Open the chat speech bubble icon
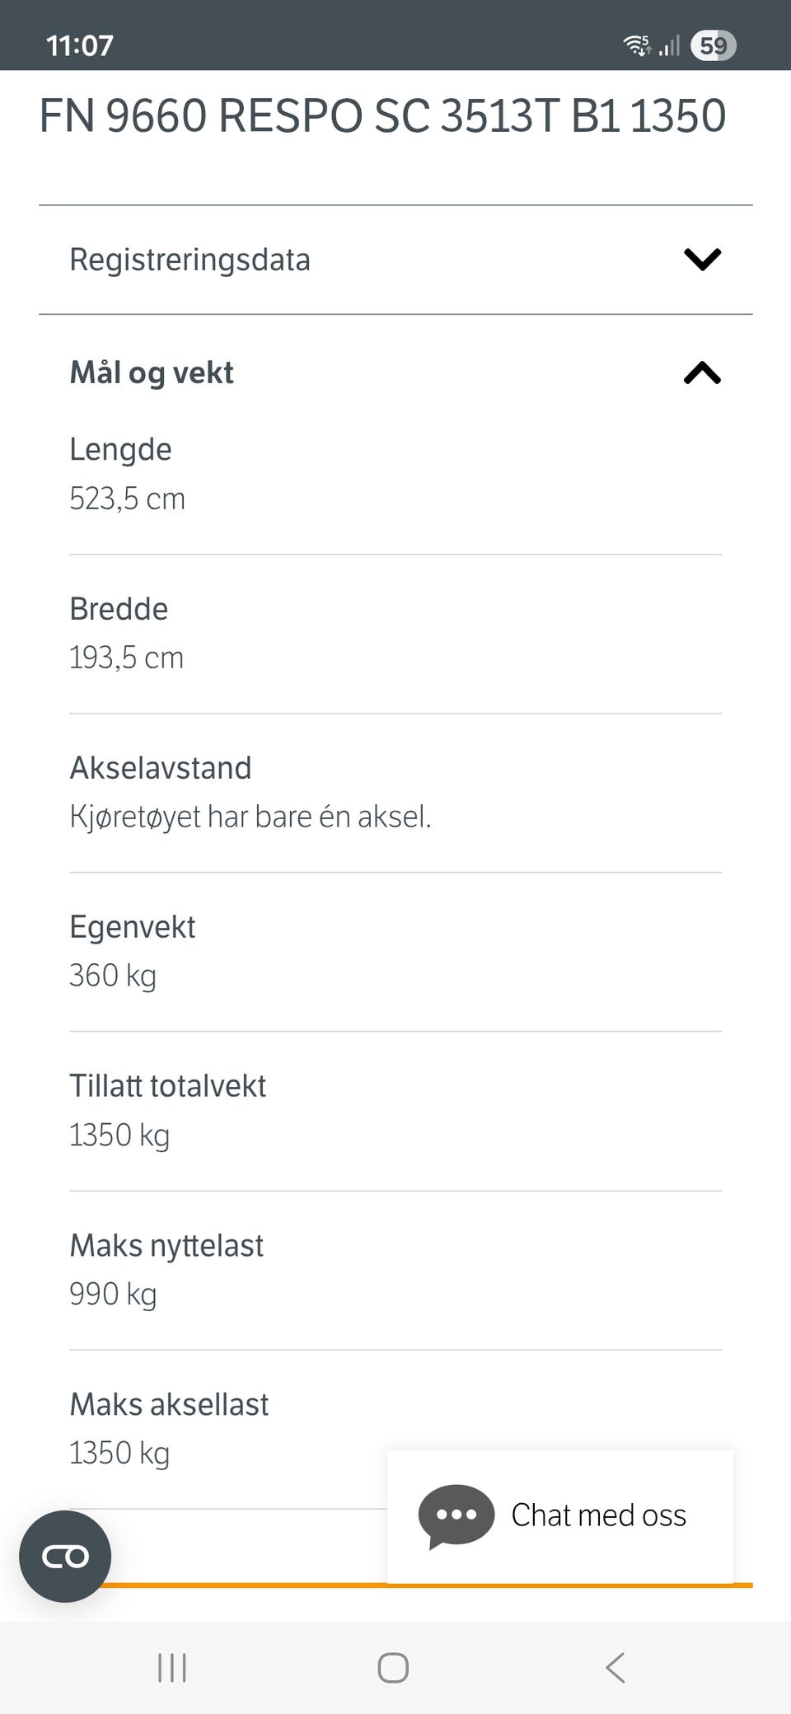Viewport: 791px width, 1714px height. point(456,1516)
